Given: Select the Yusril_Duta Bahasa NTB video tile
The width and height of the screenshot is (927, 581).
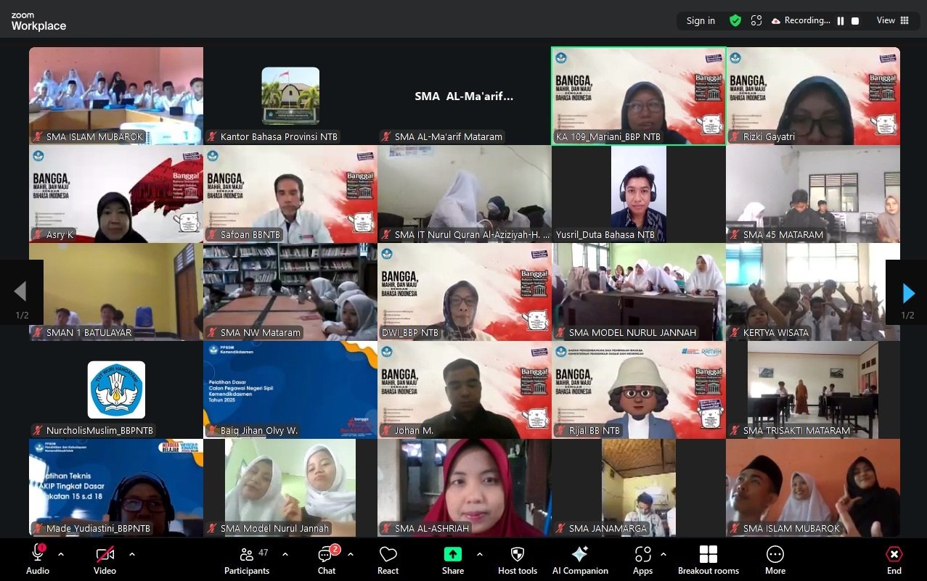Looking at the screenshot, I should tap(638, 194).
